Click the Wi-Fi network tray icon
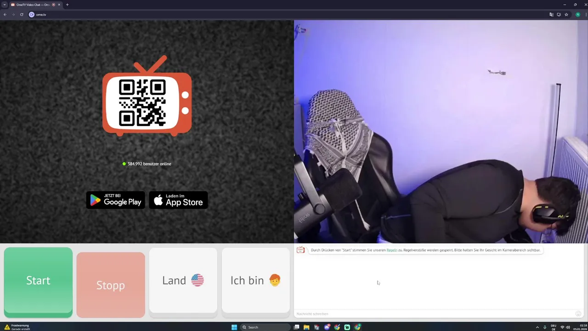Image resolution: width=588 pixels, height=331 pixels. pos(562,327)
